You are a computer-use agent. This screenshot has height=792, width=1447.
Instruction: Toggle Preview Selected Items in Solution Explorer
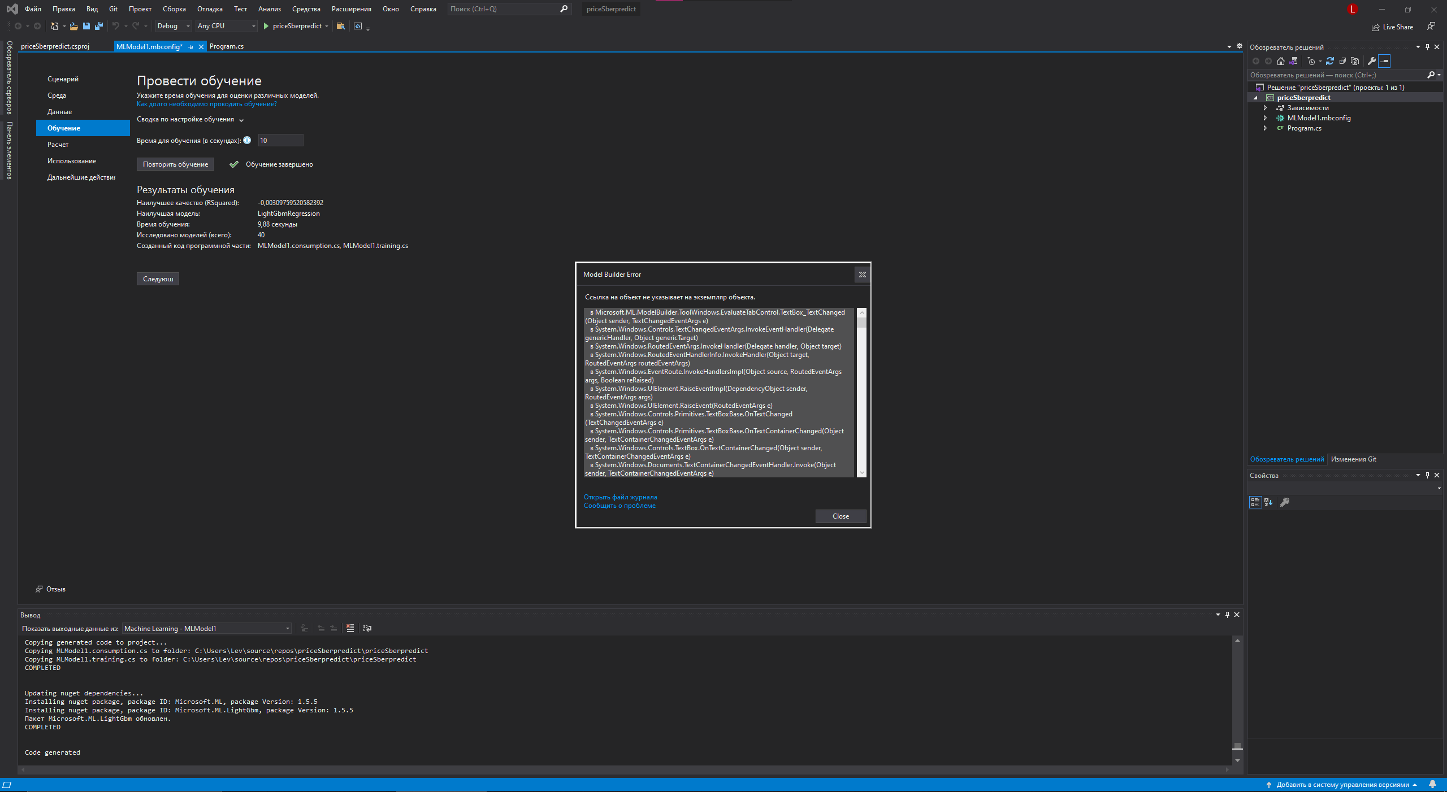pos(1354,61)
